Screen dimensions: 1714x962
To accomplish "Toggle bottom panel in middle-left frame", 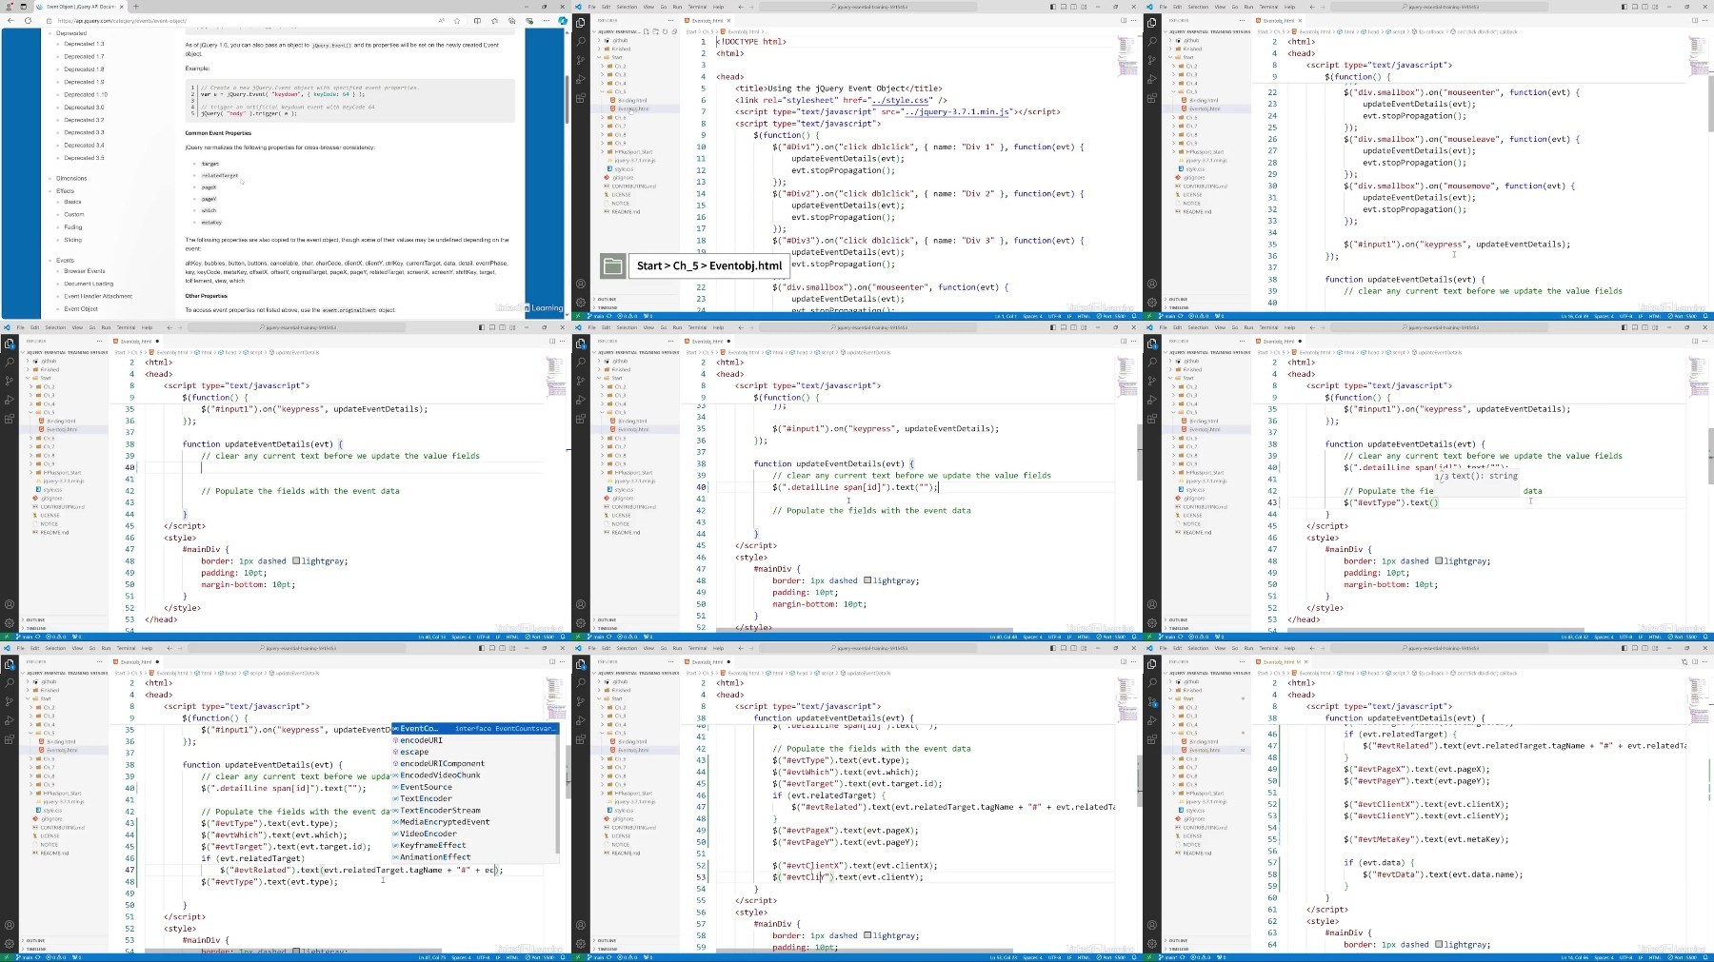I will point(492,327).
